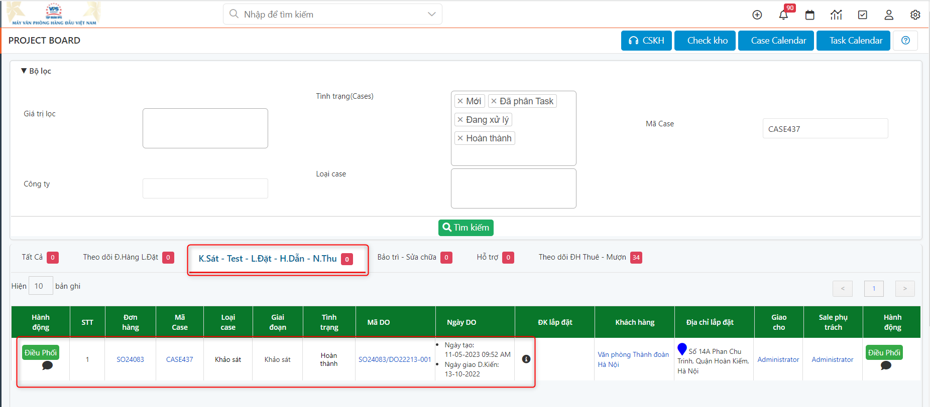Remove the 'Đã phân Task' status tag
The width and height of the screenshot is (930, 407).
click(494, 101)
